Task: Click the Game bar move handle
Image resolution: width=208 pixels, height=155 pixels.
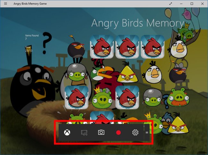Action: click(x=147, y=133)
